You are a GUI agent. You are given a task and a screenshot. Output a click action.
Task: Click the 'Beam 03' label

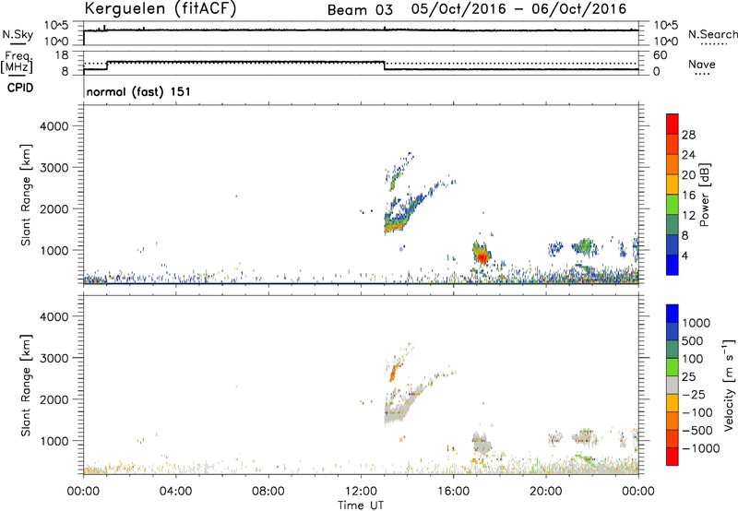360,10
